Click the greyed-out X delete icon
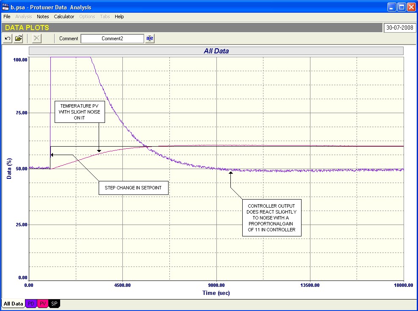The image size is (418, 311). (x=37, y=39)
